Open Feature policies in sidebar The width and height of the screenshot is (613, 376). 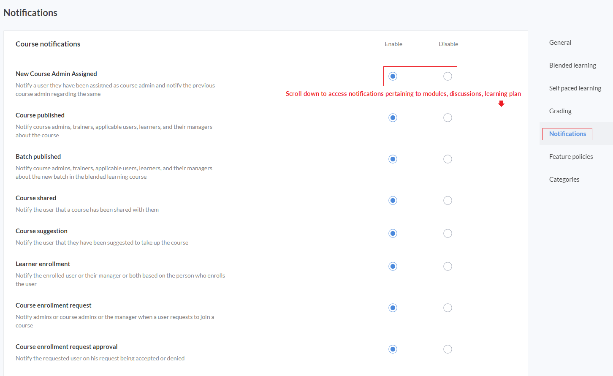[x=571, y=157]
